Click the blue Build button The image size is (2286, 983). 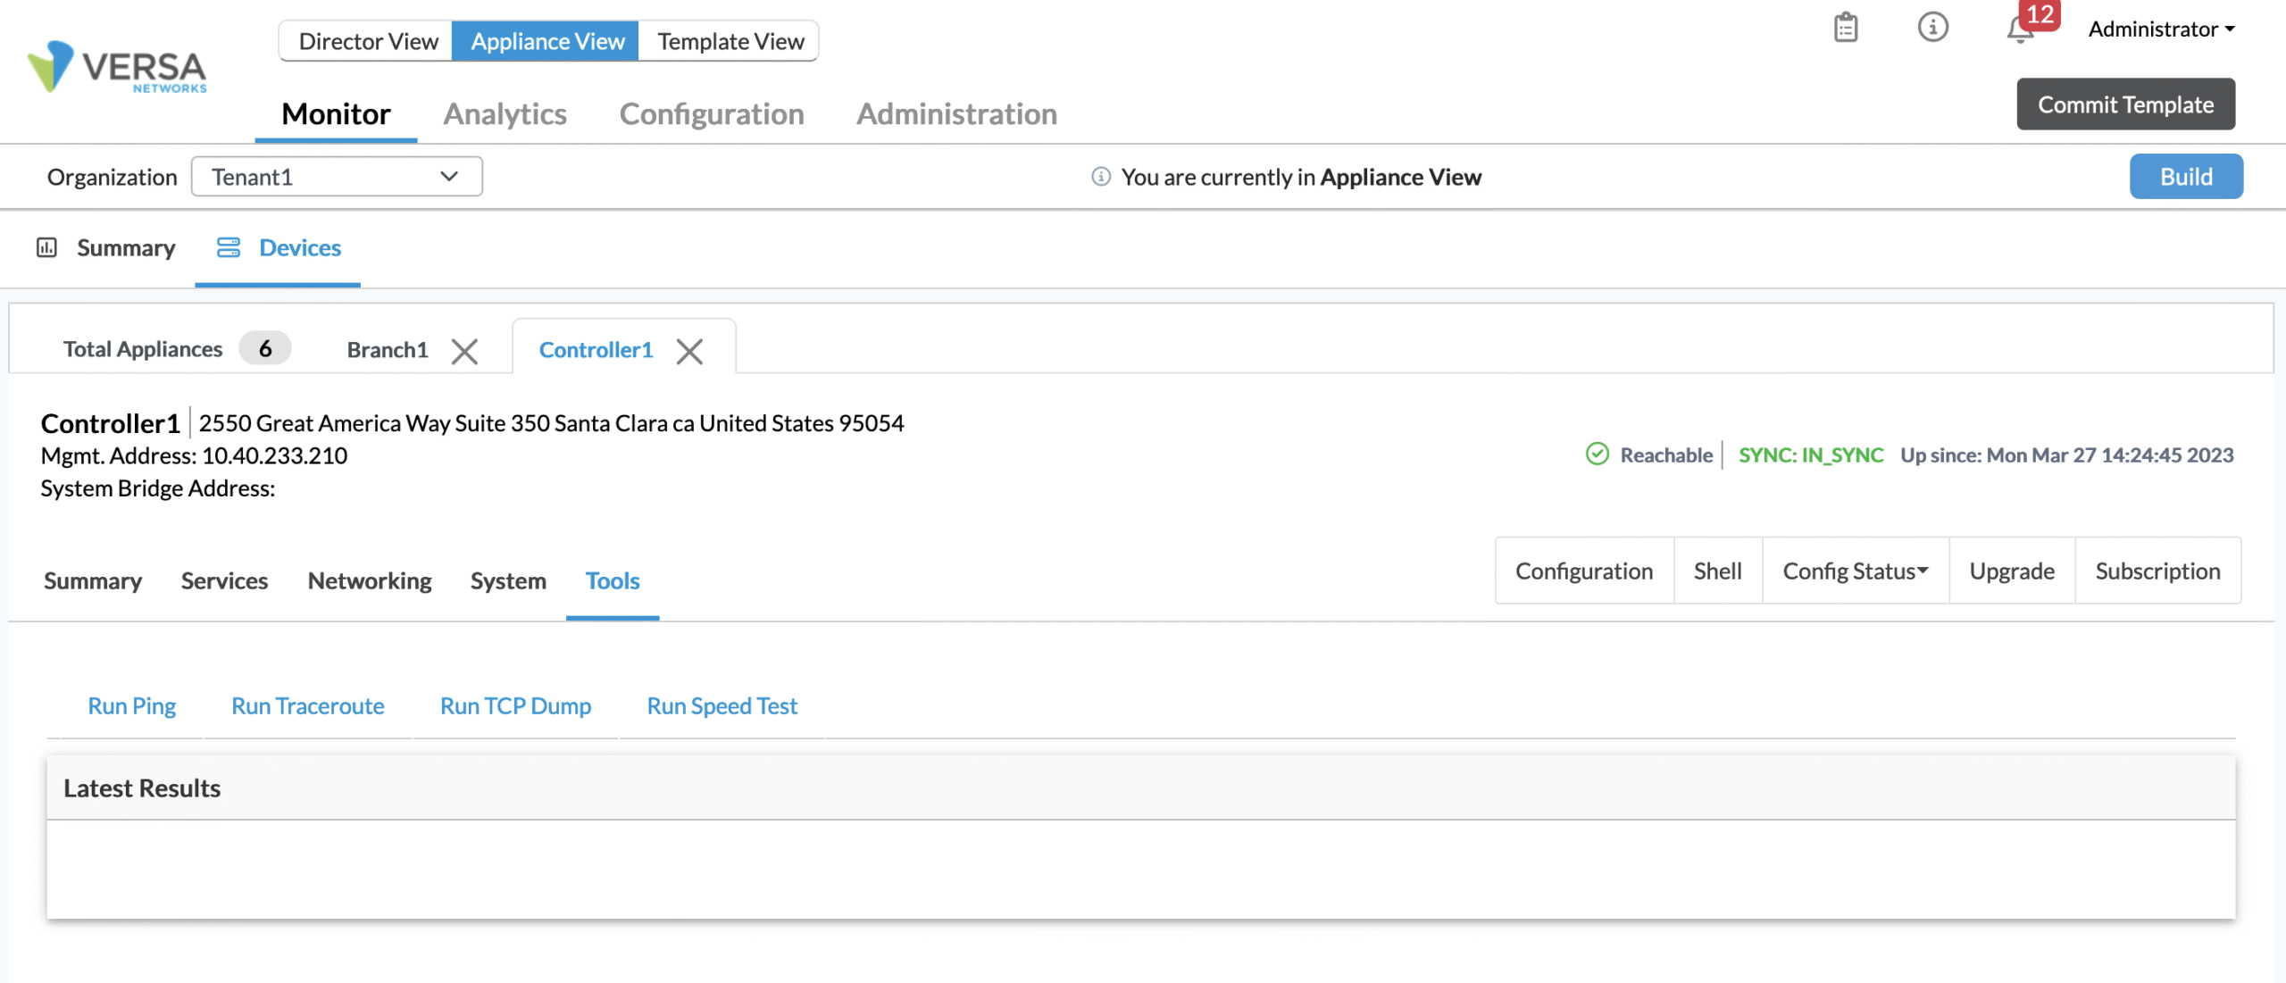[2186, 177]
